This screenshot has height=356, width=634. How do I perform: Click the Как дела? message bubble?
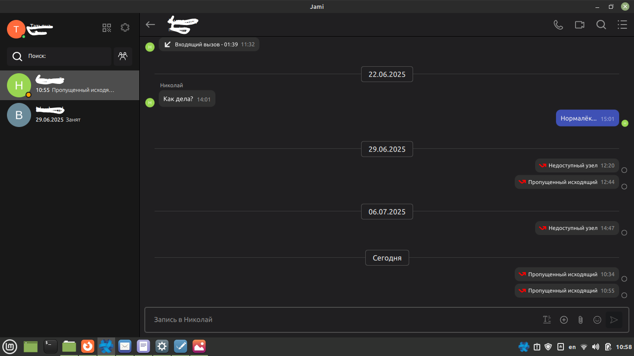click(x=187, y=99)
